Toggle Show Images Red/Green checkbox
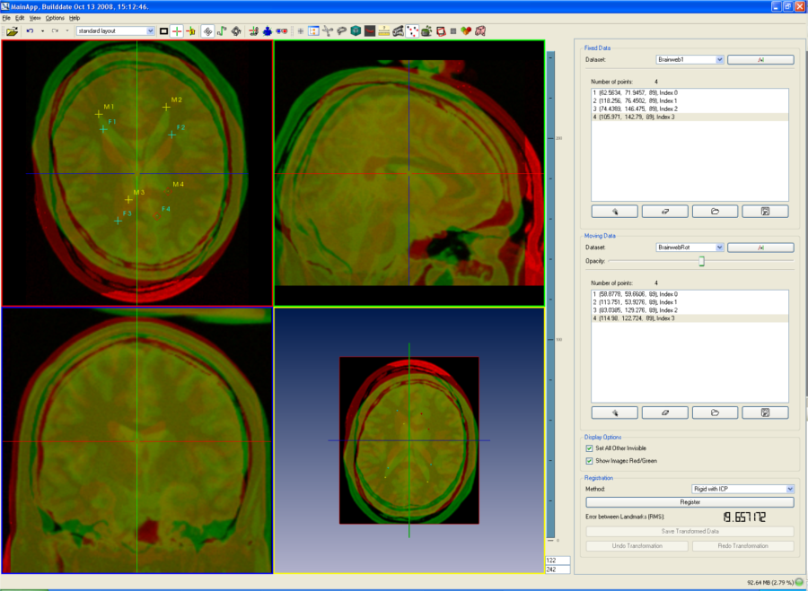808x591 pixels. click(x=589, y=460)
